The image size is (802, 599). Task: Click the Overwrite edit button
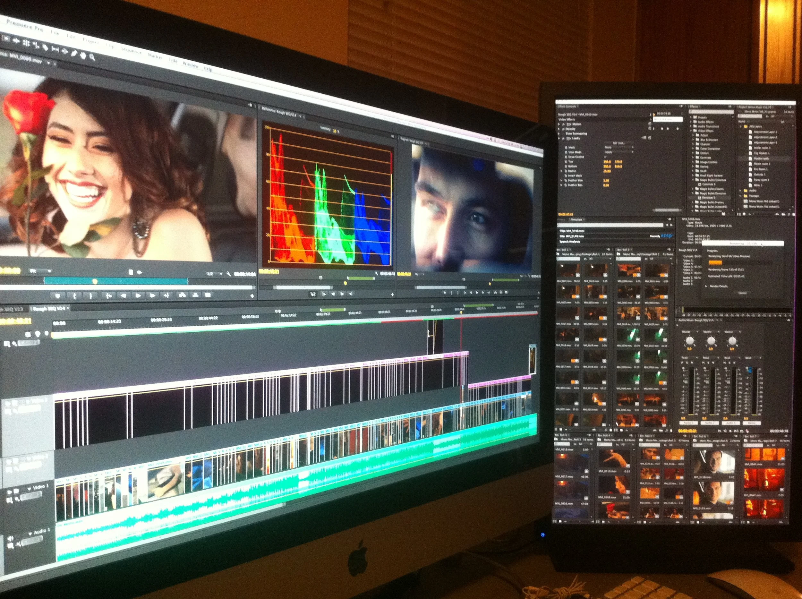point(195,295)
